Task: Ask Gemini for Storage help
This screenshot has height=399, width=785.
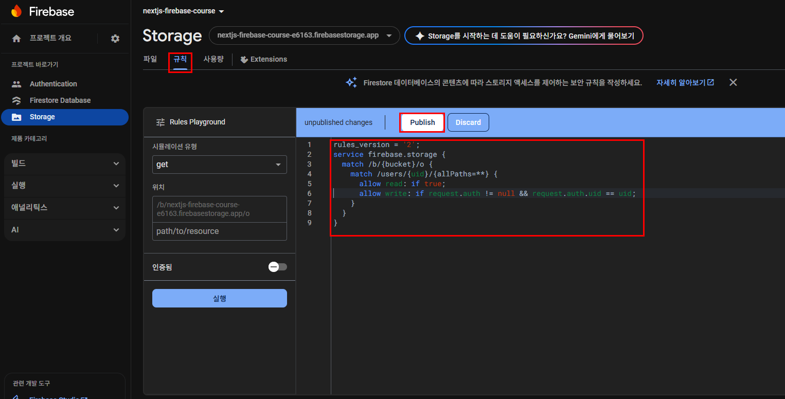Action: click(524, 36)
